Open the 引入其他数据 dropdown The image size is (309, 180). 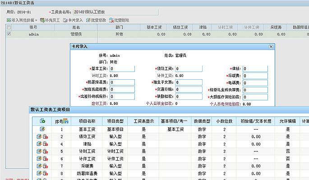click(x=22, y=20)
